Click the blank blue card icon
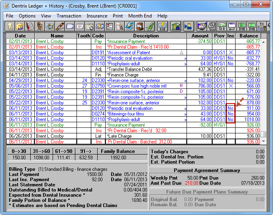The height and width of the screenshot is (215, 273). pos(70,26)
